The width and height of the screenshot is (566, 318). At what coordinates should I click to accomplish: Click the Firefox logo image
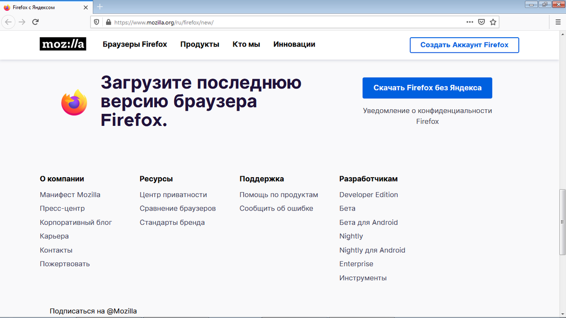pos(74,102)
